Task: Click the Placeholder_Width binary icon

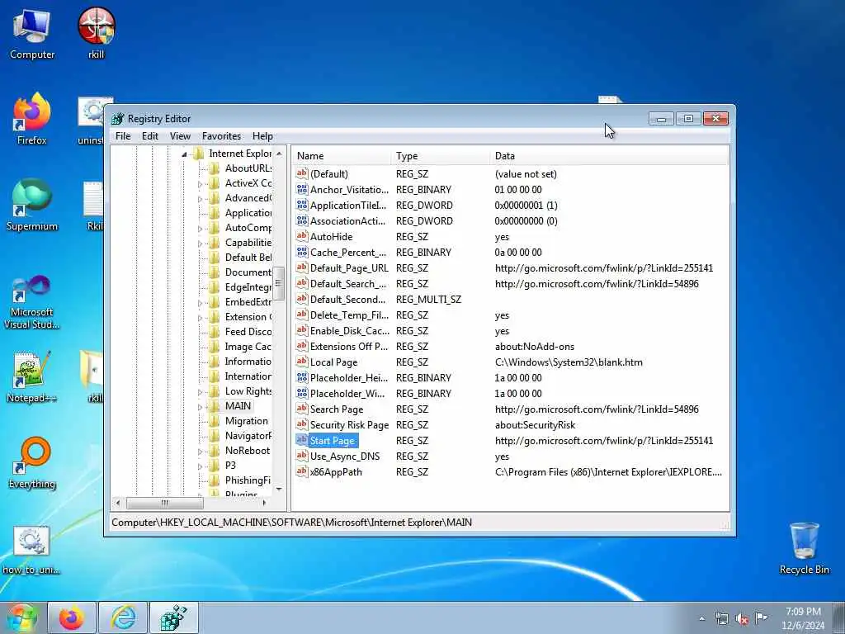Action: (302, 393)
